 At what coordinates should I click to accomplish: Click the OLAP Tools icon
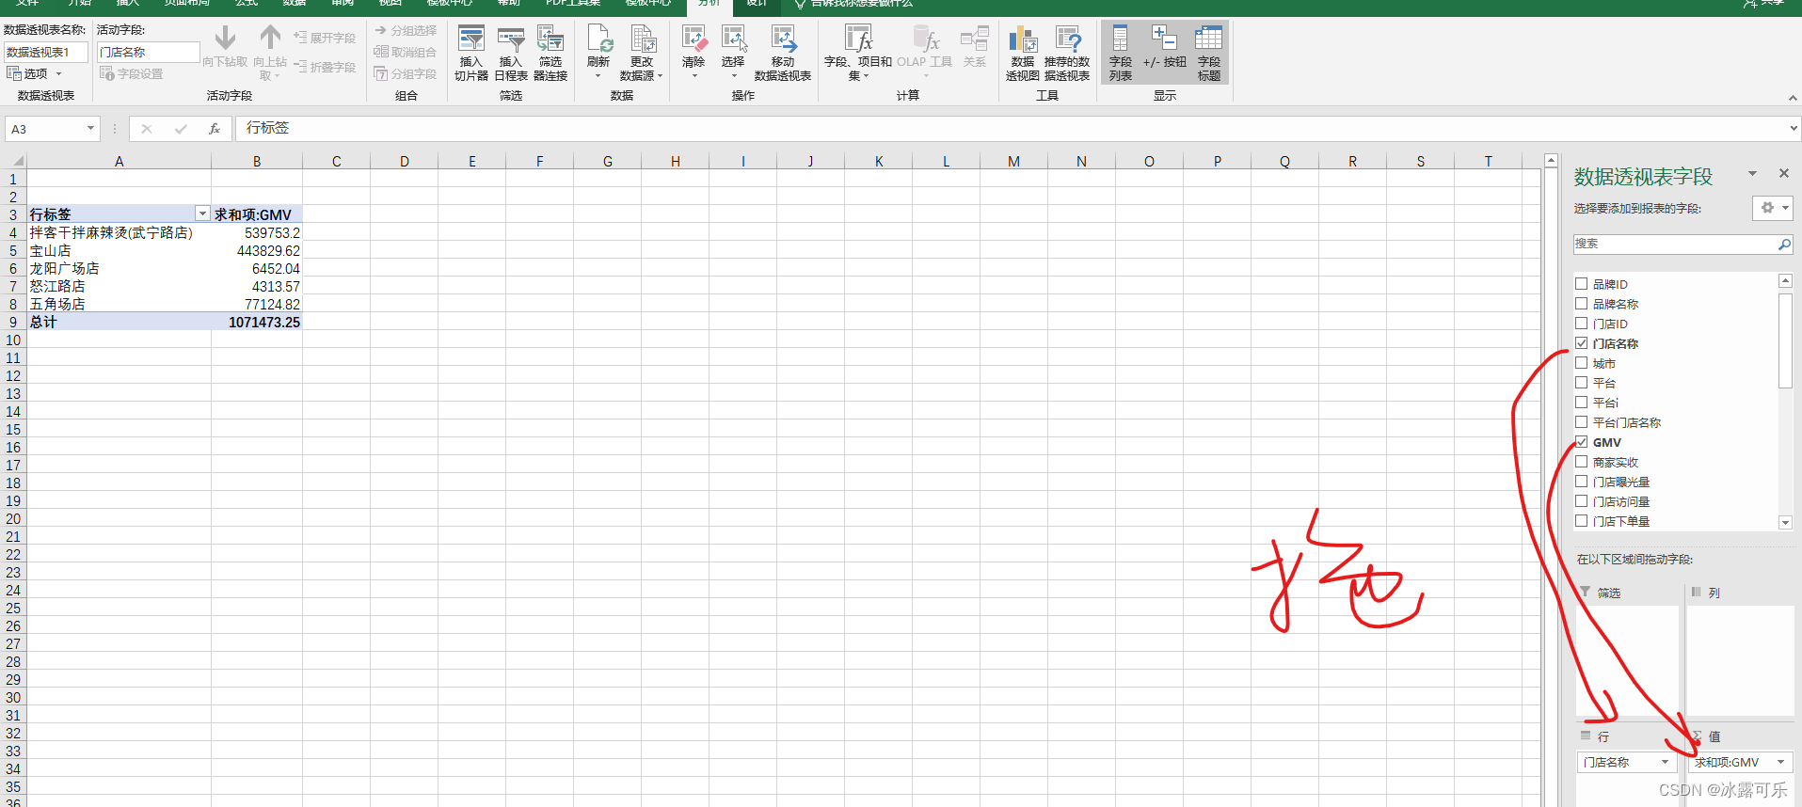[x=925, y=53]
